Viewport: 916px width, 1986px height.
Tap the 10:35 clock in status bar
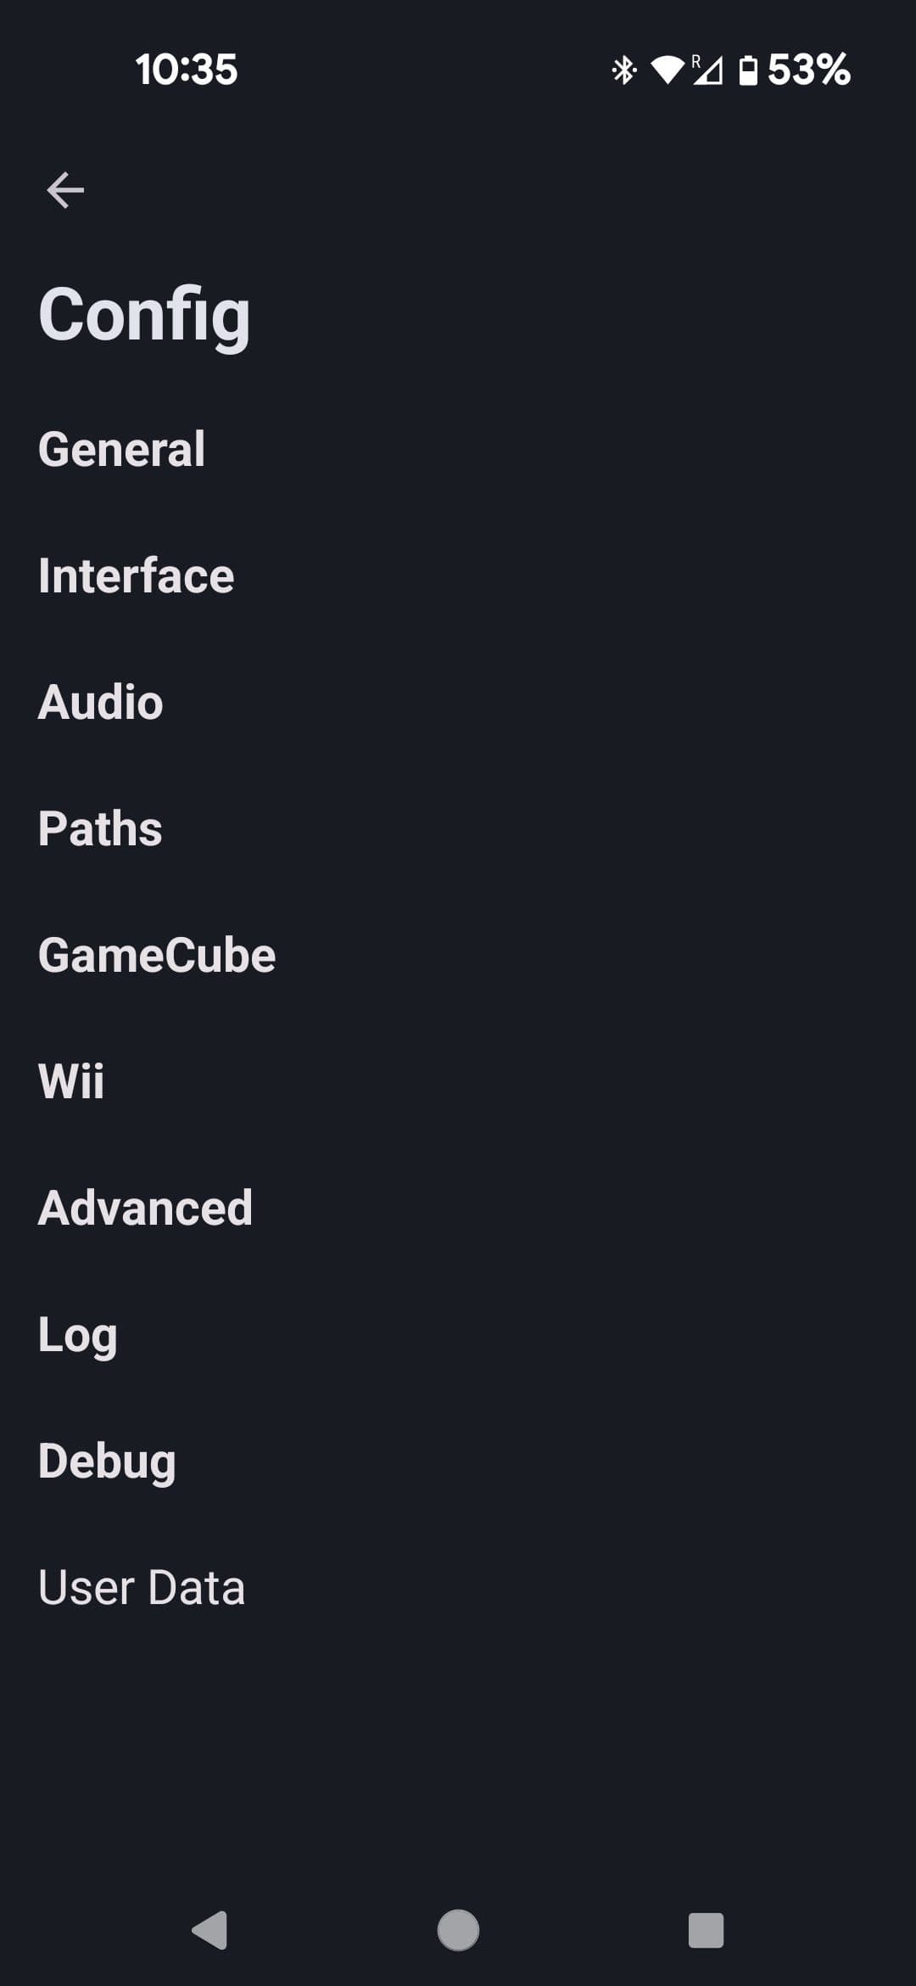tap(187, 70)
